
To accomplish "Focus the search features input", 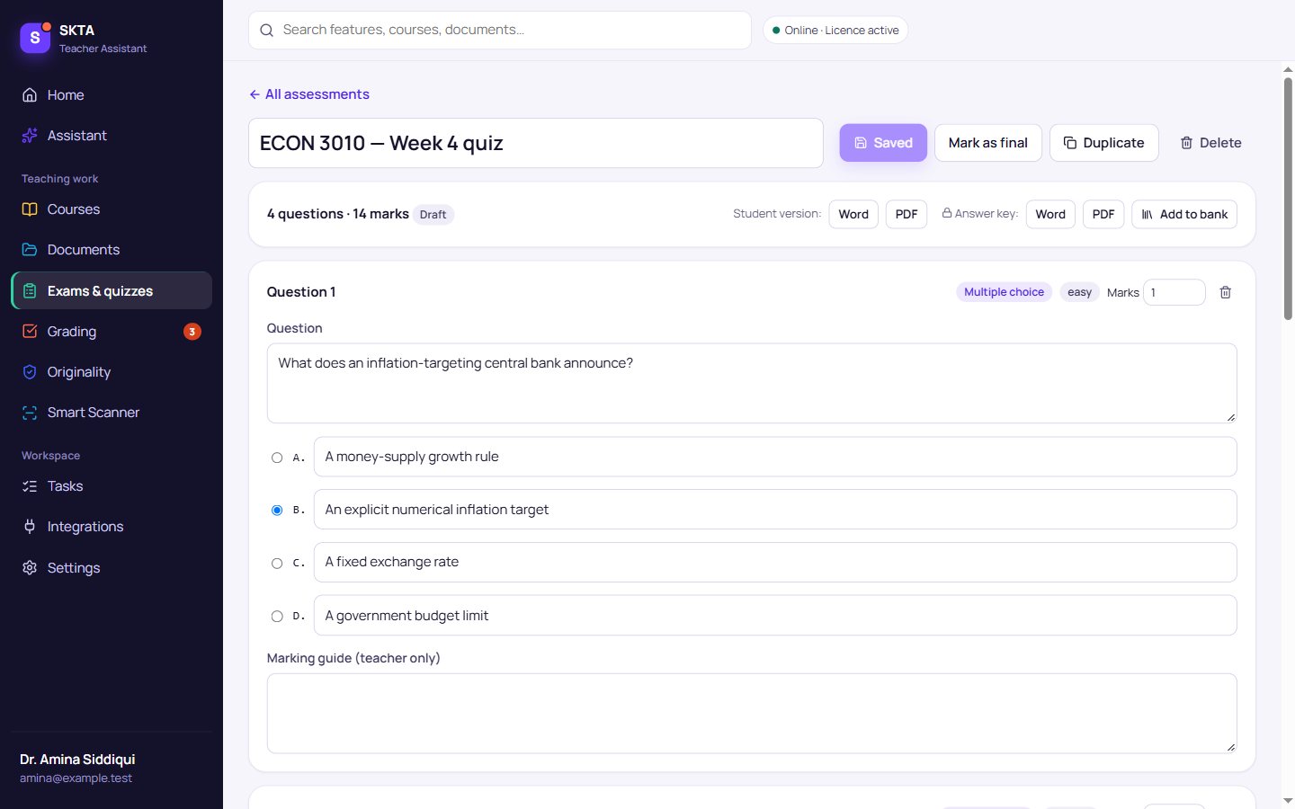I will pos(500,30).
